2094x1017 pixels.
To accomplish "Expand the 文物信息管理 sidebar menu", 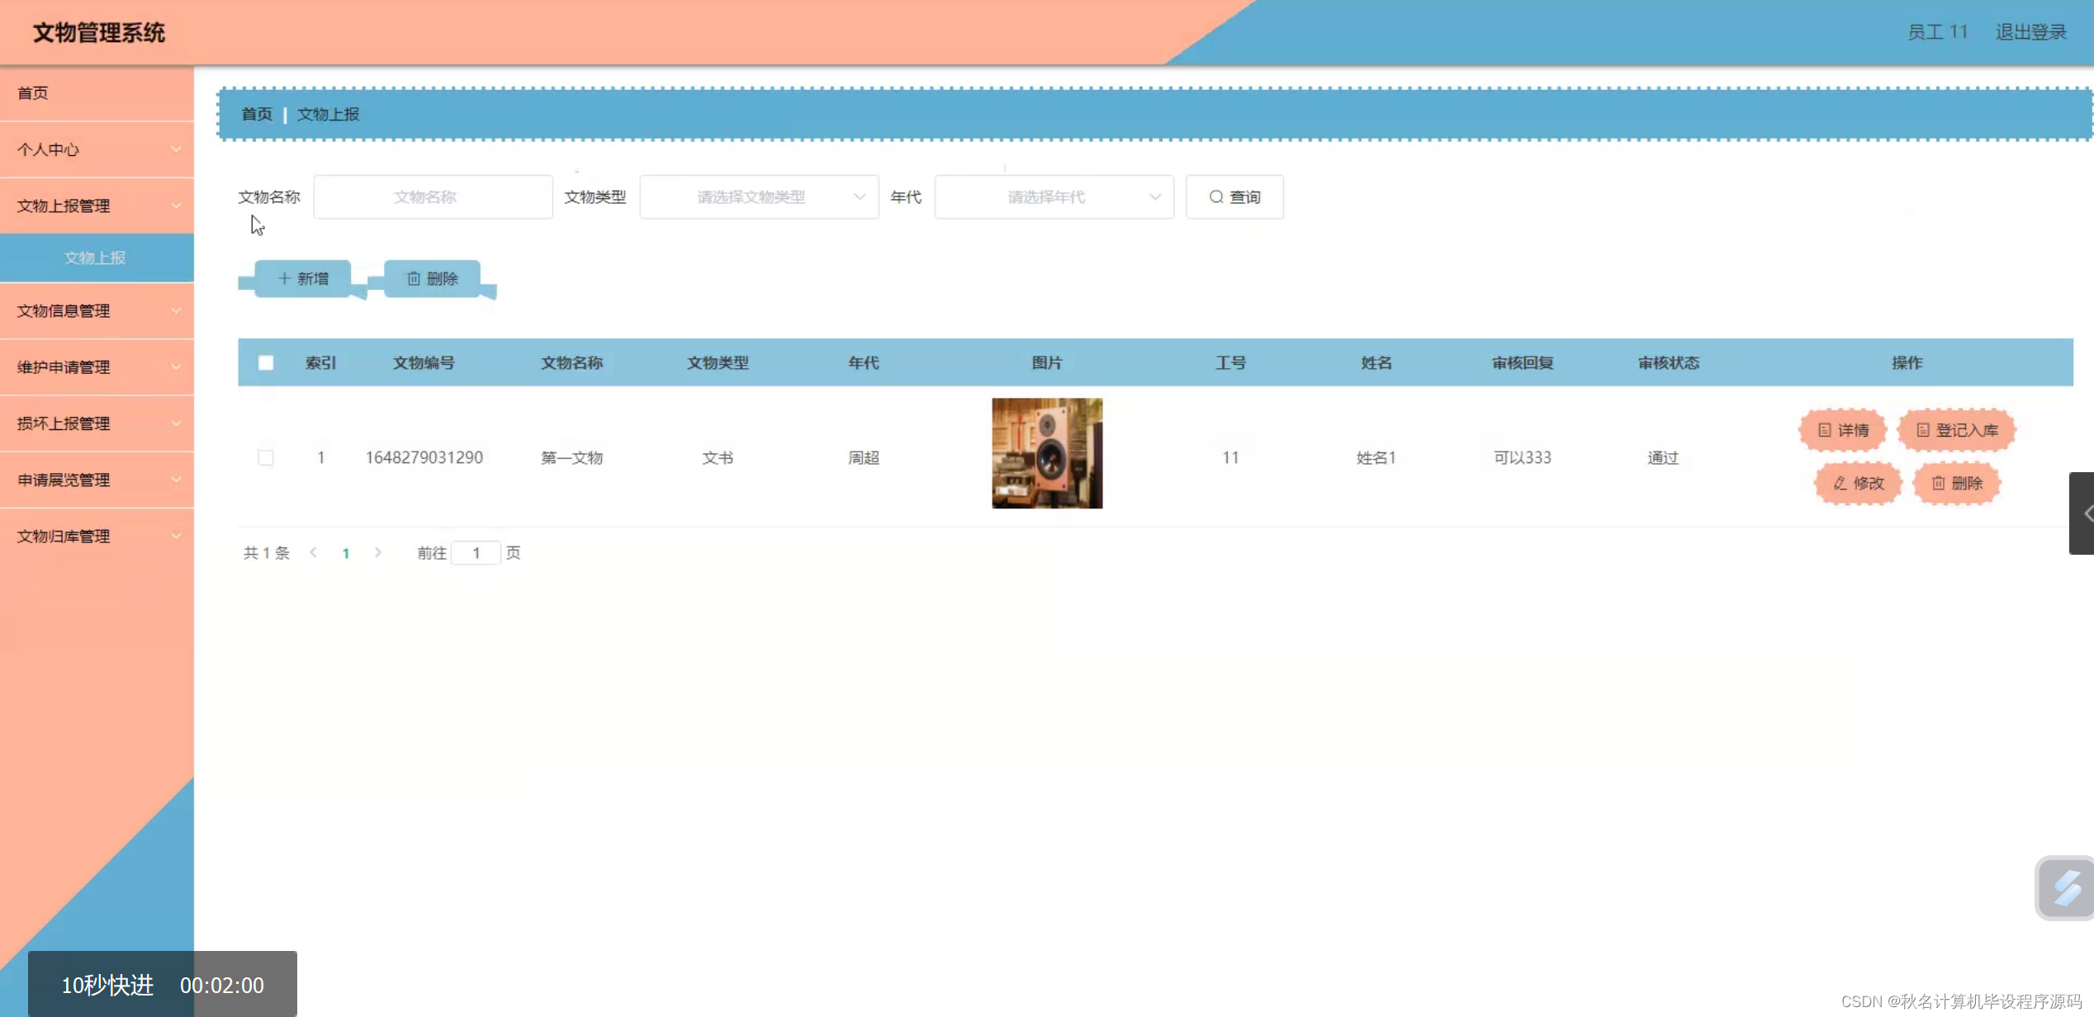I will pyautogui.click(x=97, y=310).
